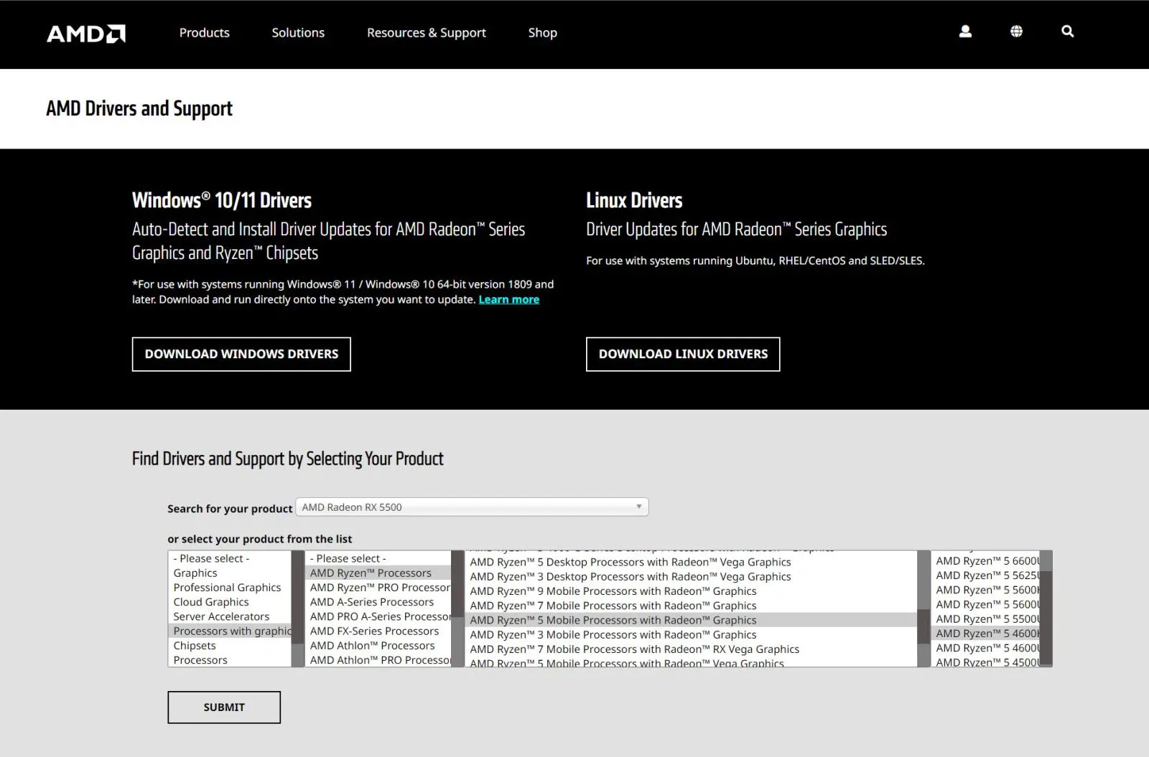
Task: Select Ryzen 7 Mobile Processors with RX Vega Graphics
Action: coord(692,649)
